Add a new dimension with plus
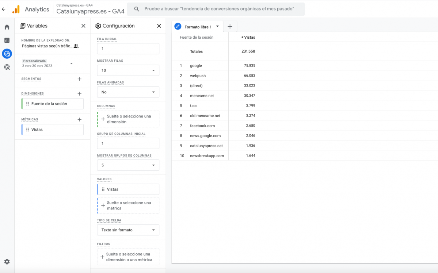 point(80,94)
